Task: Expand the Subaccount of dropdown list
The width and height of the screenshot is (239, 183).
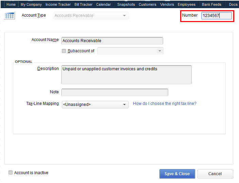Action: (159, 51)
